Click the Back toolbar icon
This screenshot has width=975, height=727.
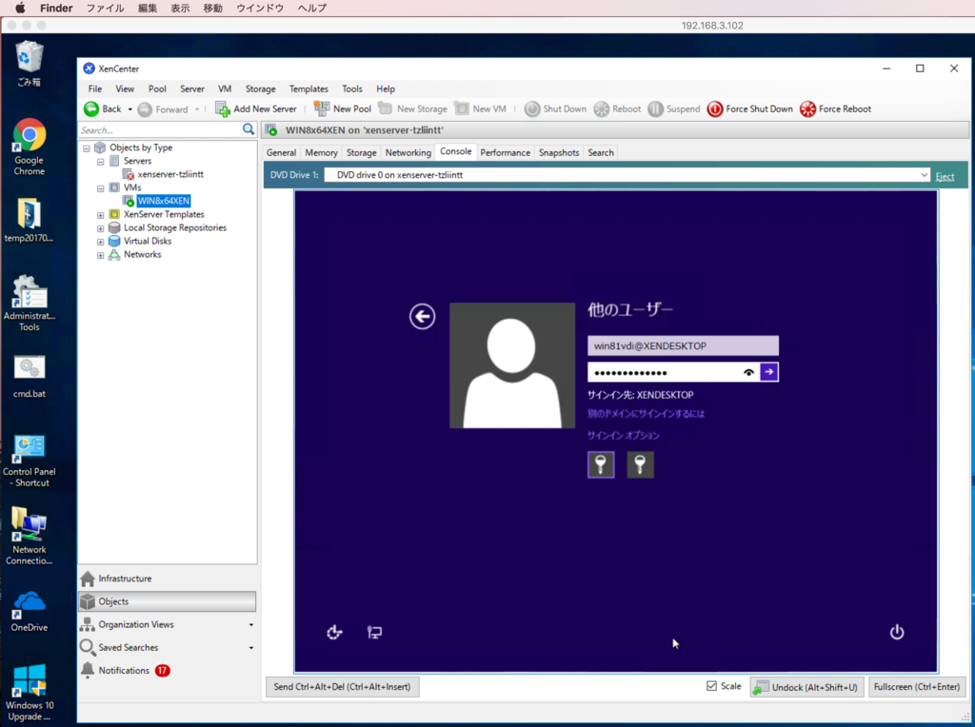91,108
